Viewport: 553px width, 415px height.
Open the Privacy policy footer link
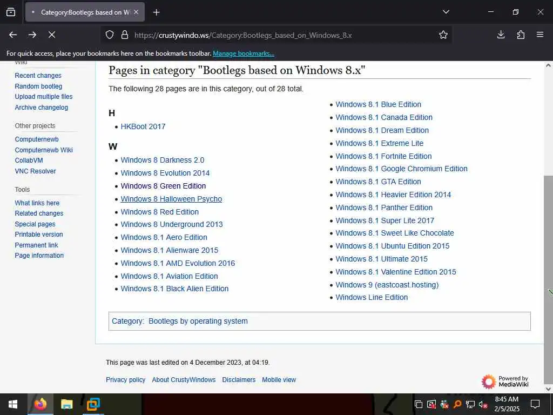pyautogui.click(x=125, y=380)
